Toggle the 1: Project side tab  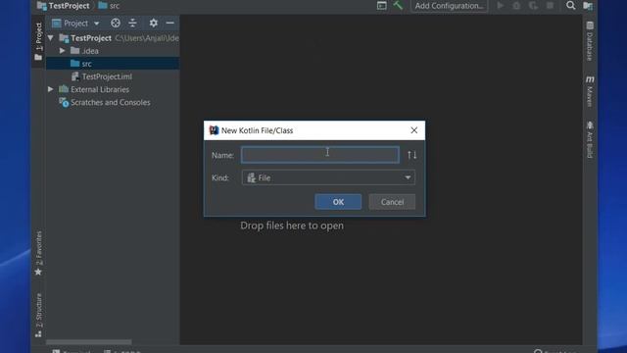point(38,41)
